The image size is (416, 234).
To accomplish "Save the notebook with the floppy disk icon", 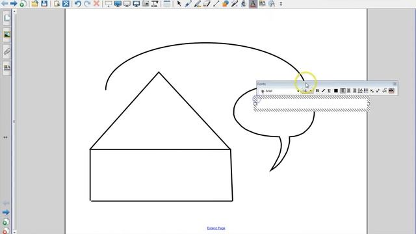I will click(44, 3).
